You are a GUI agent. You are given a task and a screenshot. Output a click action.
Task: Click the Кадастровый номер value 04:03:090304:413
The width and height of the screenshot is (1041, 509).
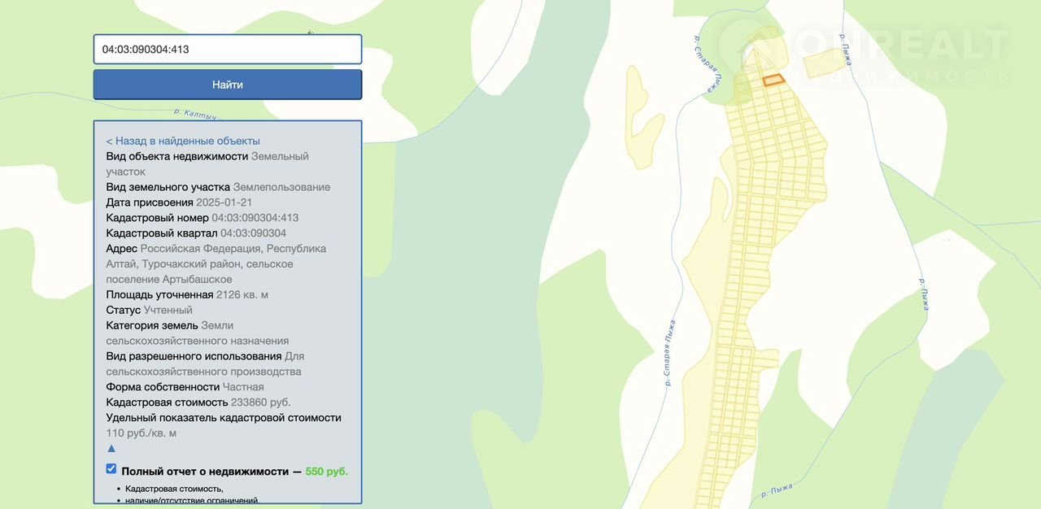tap(255, 218)
